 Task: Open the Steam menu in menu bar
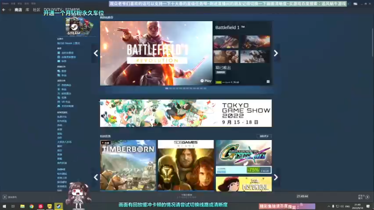(x=5, y=4)
